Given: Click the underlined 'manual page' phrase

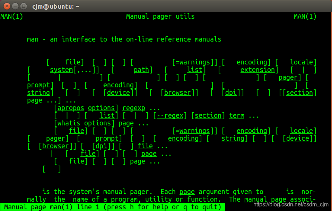Looking at the screenshot, I should (265, 199).
